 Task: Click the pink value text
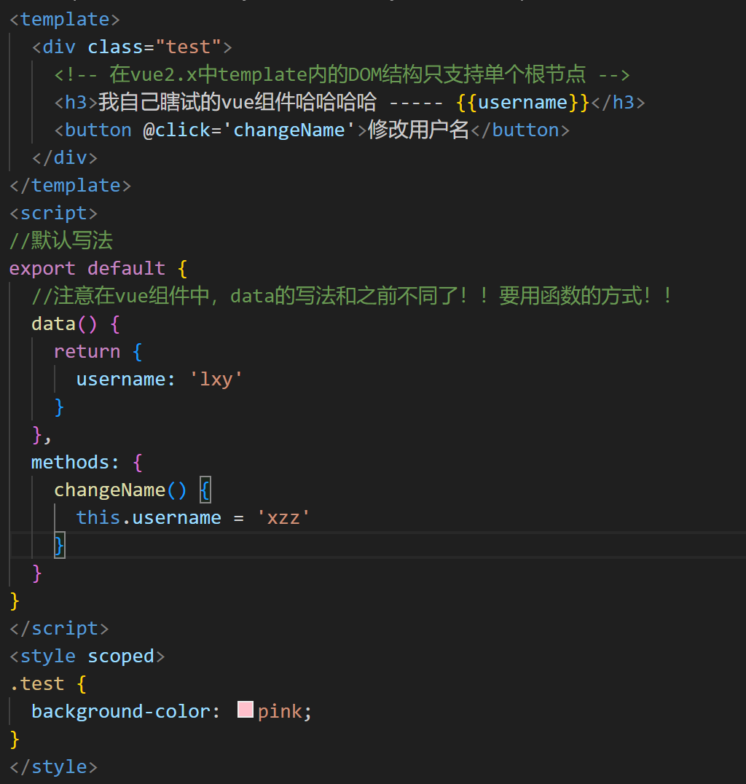(280, 711)
